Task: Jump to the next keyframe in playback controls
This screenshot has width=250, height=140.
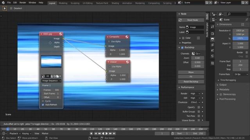Action: [x=110, y=134]
